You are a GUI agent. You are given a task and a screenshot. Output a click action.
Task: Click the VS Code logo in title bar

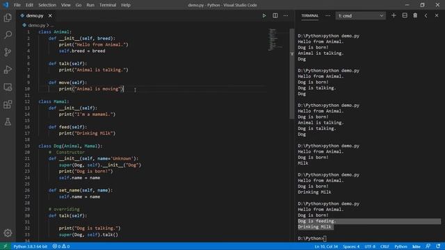click(6, 5)
